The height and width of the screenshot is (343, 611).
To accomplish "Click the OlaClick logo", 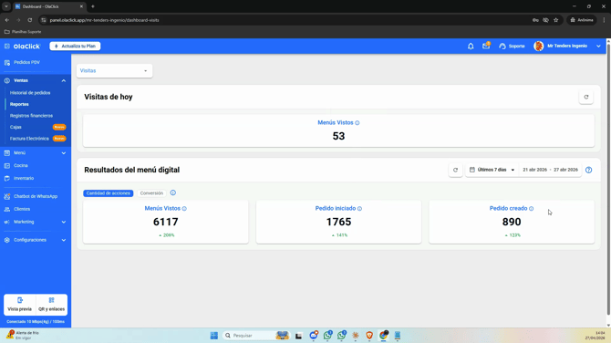I will 26,46.
